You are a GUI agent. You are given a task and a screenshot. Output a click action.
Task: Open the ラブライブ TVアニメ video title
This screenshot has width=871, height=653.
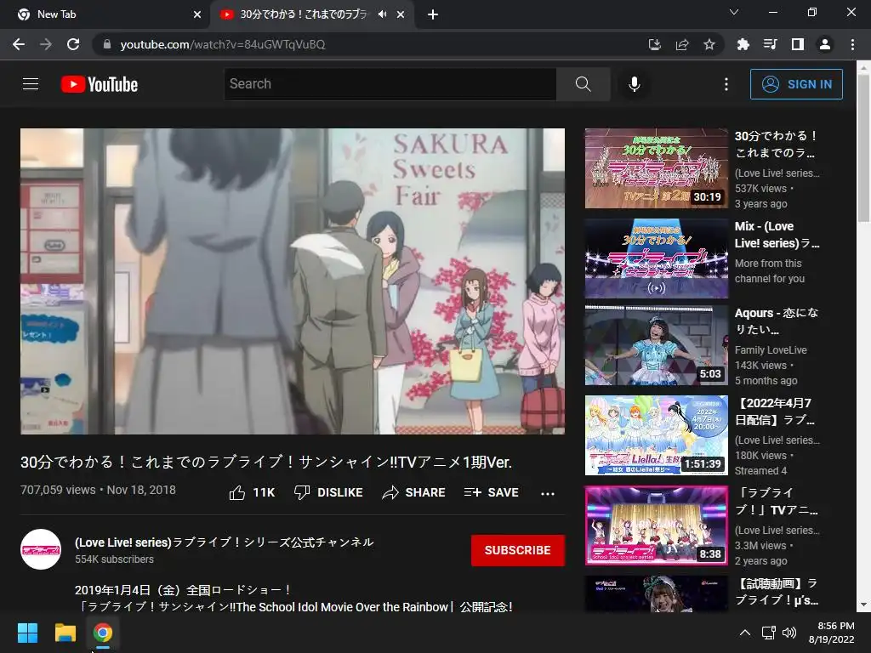tap(776, 502)
